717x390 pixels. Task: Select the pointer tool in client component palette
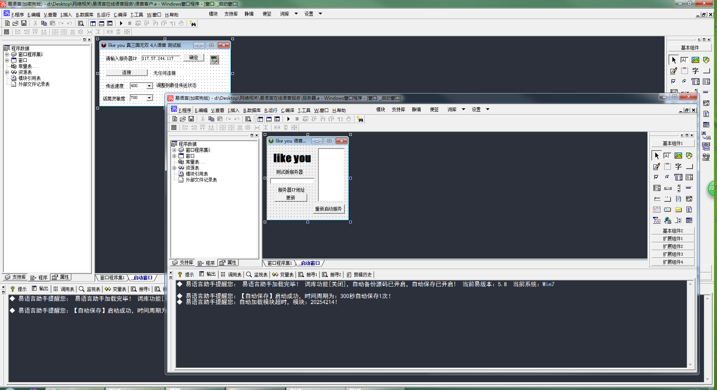click(x=674, y=60)
